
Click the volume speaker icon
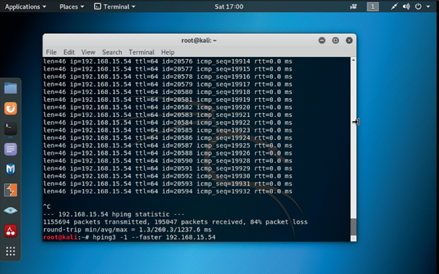click(x=406, y=6)
